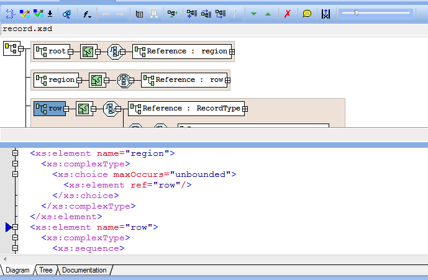Collapse the row element node
Image resolution: width=428 pixels, height=280 pixels.
pyautogui.click(x=66, y=109)
